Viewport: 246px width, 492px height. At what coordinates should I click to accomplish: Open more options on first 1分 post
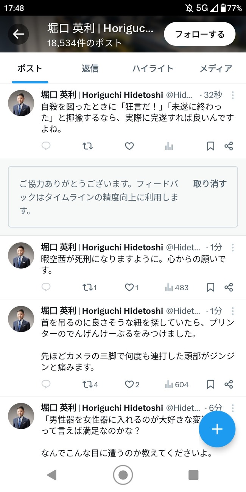233,248
